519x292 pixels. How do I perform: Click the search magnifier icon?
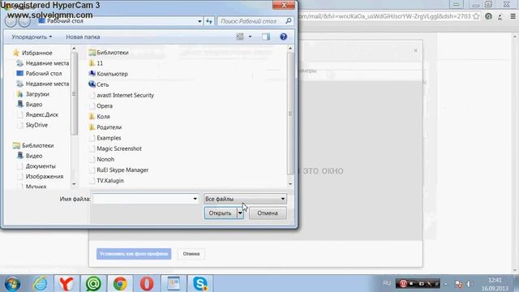tap(289, 21)
